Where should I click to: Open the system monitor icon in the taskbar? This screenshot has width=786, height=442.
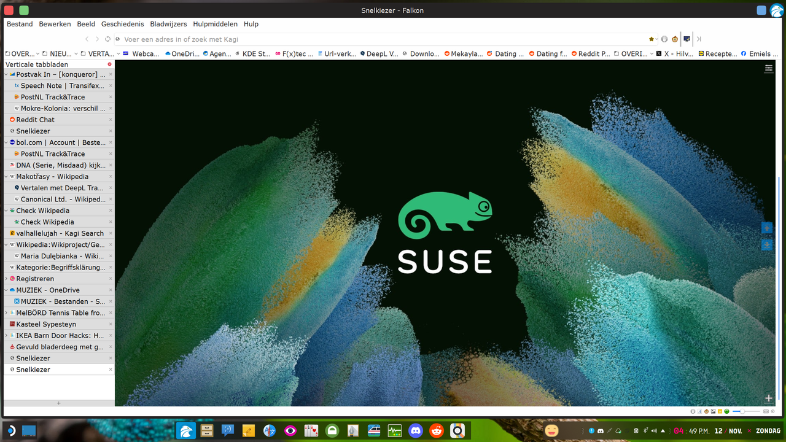tap(395, 431)
